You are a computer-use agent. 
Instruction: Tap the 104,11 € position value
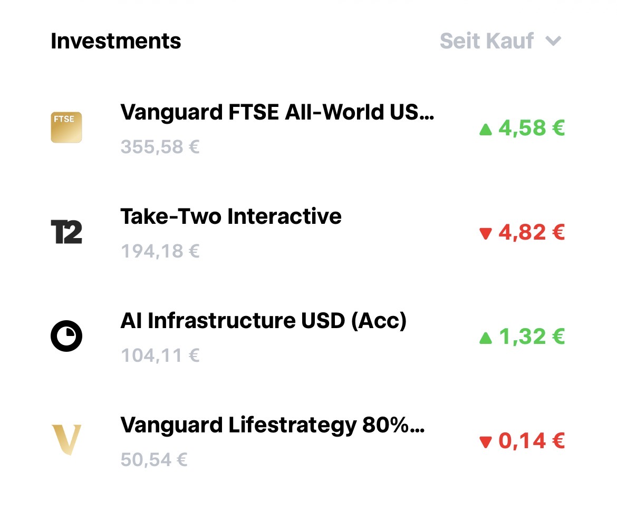point(160,355)
